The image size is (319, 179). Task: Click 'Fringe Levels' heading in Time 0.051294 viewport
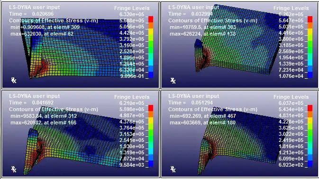[x=291, y=97]
